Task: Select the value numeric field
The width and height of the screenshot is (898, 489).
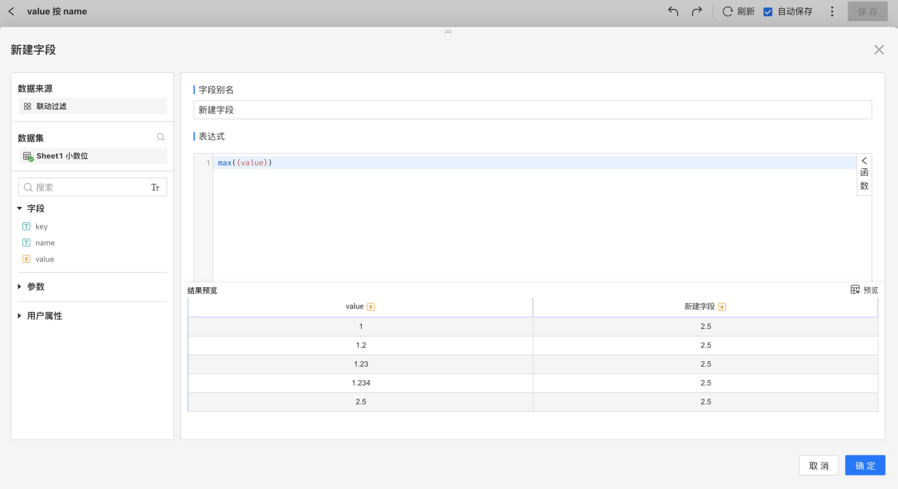Action: click(44, 259)
